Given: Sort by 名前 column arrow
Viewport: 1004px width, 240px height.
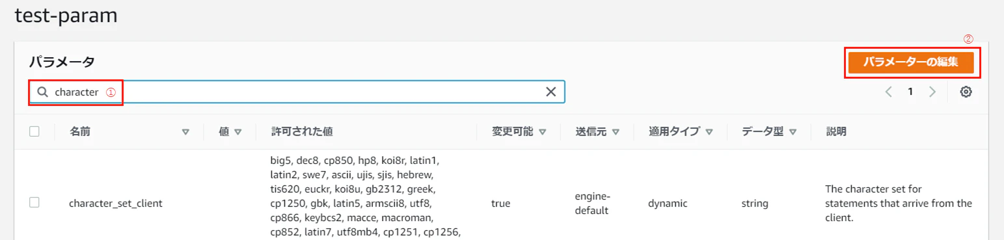Looking at the screenshot, I should point(185,131).
